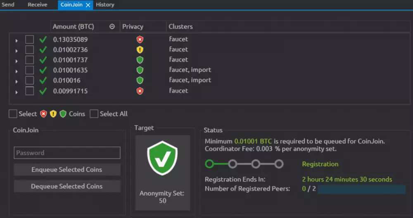The height and width of the screenshot is (218, 413).
Task: Click the registered peers progress bar
Action: click(x=362, y=189)
